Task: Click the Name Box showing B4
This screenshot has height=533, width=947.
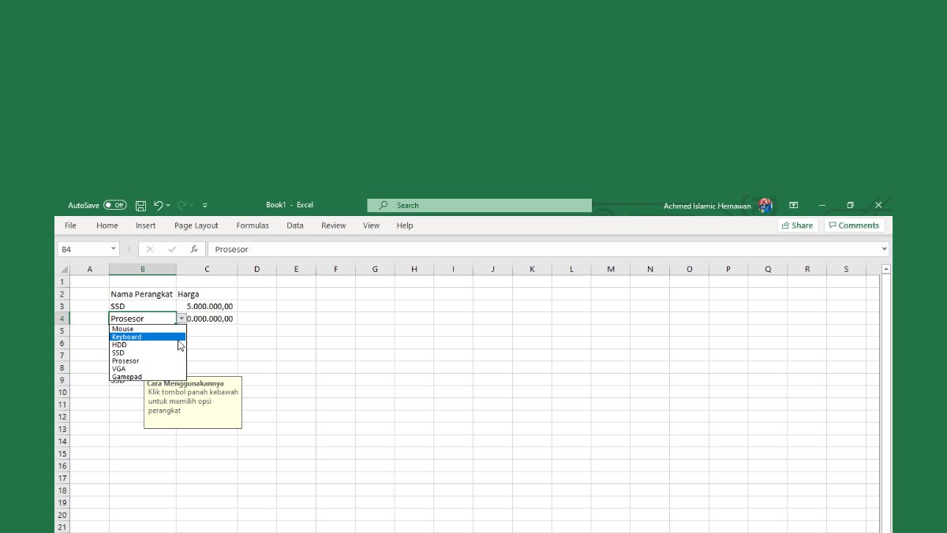Action: [x=83, y=249]
